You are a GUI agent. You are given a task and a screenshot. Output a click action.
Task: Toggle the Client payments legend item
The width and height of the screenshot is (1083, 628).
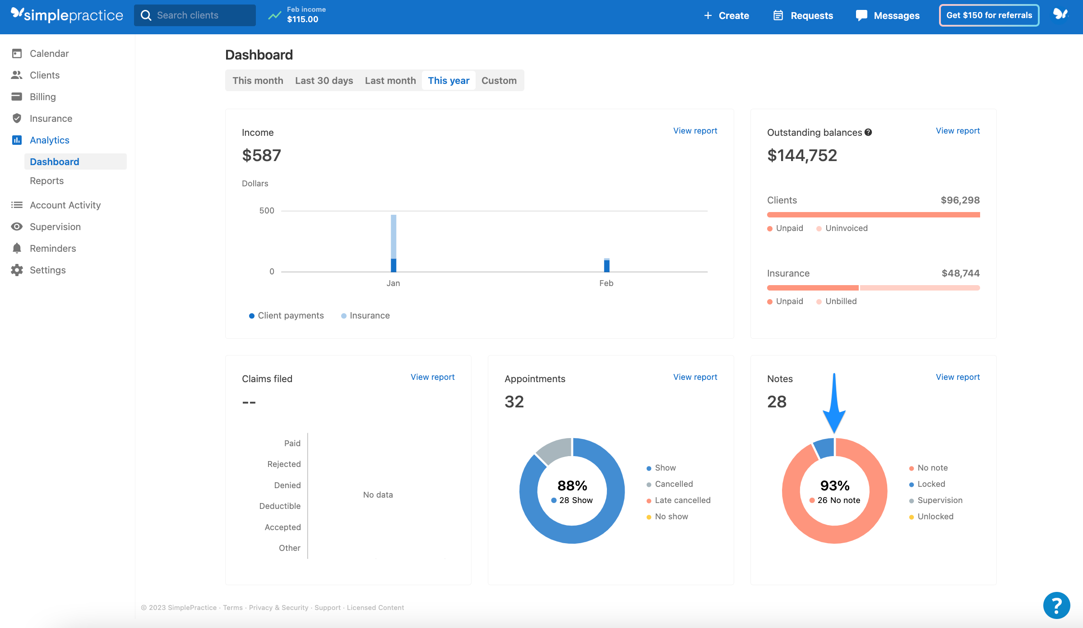click(x=287, y=315)
